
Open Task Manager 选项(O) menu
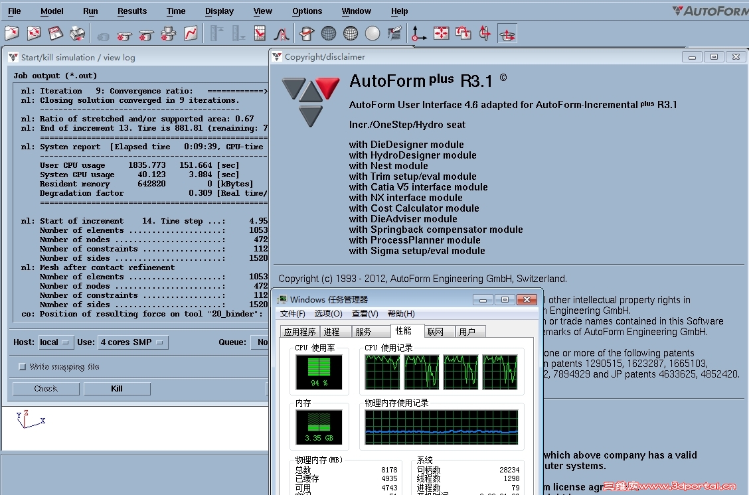point(328,314)
